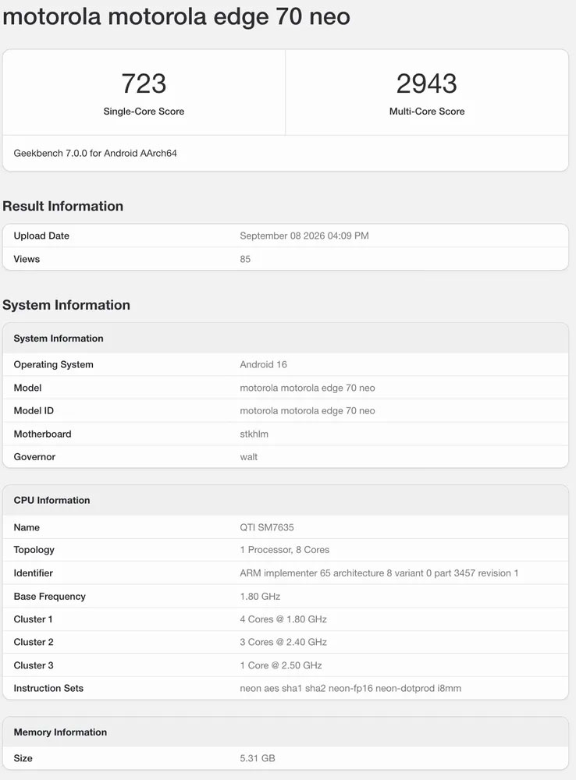This screenshot has width=576, height=780.
Task: Select '1 Core @ 2.50 GHz' value
Action: pos(281,665)
